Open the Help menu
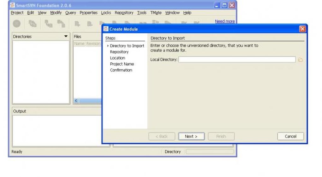Screen dimensions: 322x177 [187, 13]
